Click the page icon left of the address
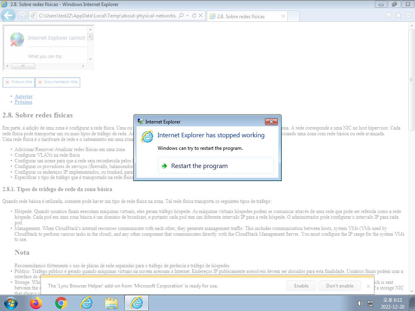This screenshot has width=415, height=311. click(x=33, y=16)
